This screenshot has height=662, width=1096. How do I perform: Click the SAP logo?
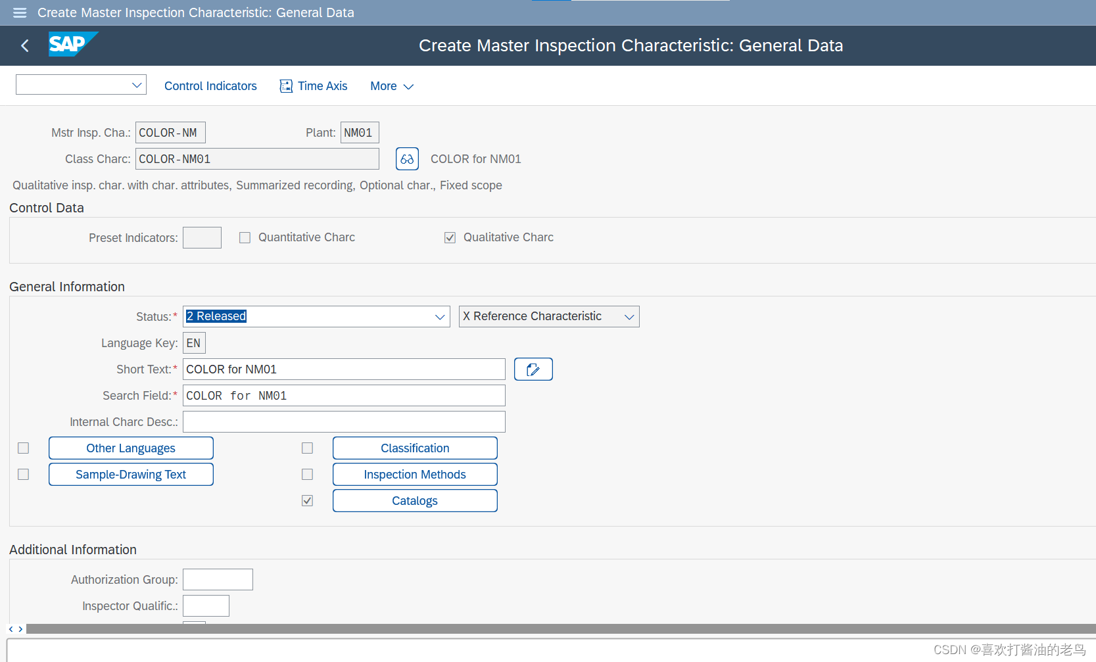coord(72,44)
